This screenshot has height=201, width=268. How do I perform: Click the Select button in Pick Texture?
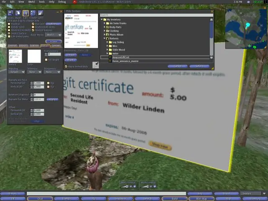(199, 66)
